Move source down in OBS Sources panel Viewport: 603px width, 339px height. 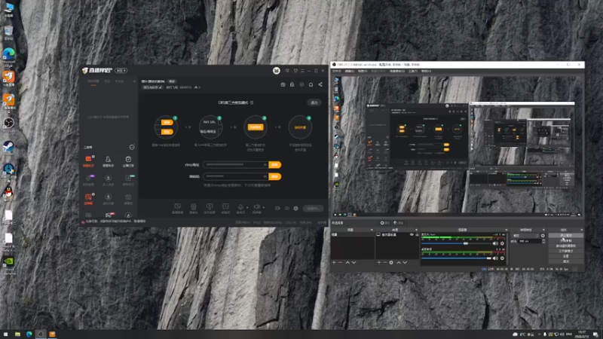pos(405,262)
